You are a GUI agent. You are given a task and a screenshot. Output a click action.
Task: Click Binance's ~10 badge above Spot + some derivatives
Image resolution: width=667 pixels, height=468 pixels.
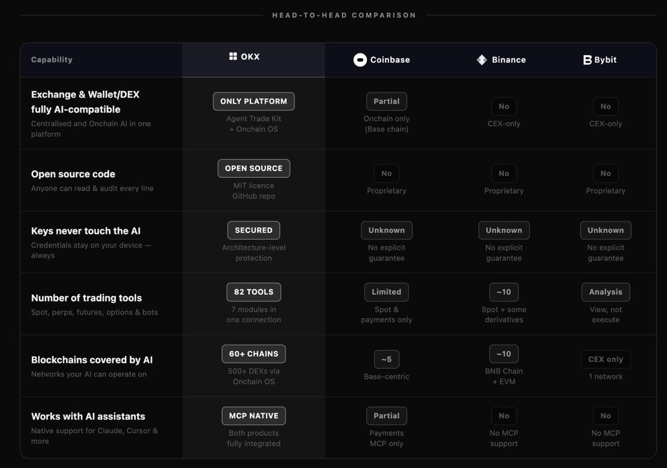tap(504, 292)
